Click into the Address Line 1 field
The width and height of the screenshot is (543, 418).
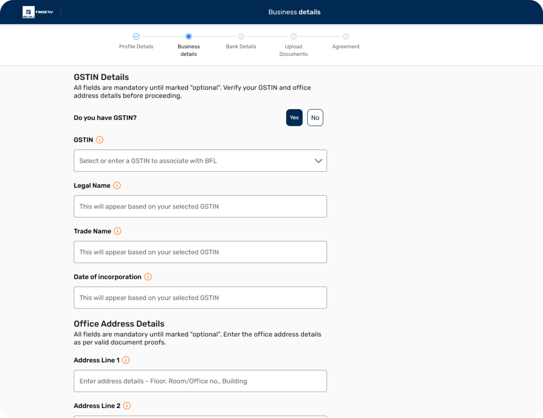tap(200, 381)
